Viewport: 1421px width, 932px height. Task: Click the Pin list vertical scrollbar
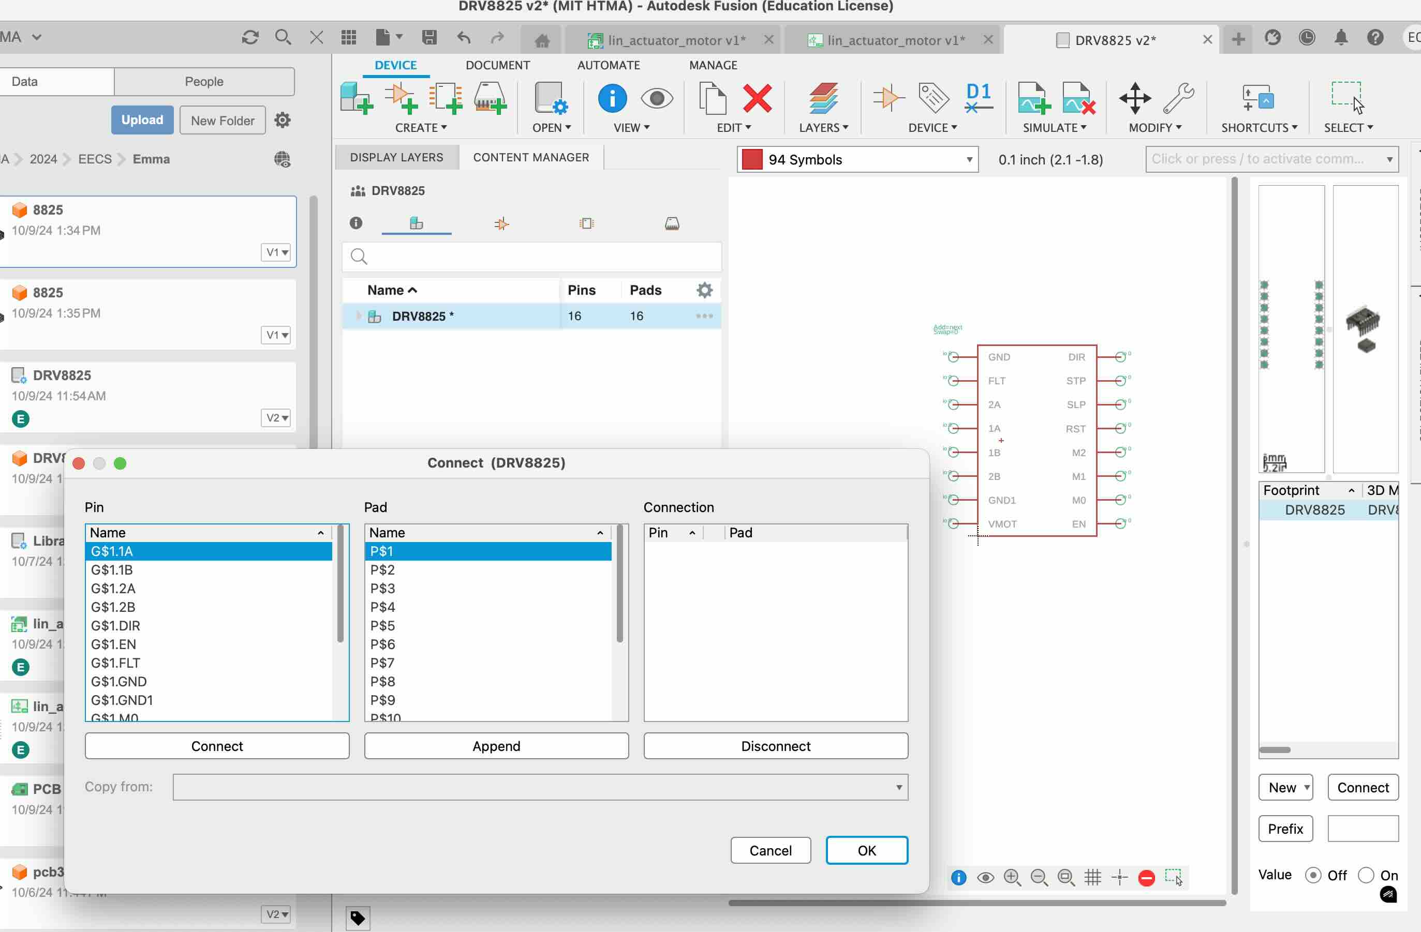point(341,583)
